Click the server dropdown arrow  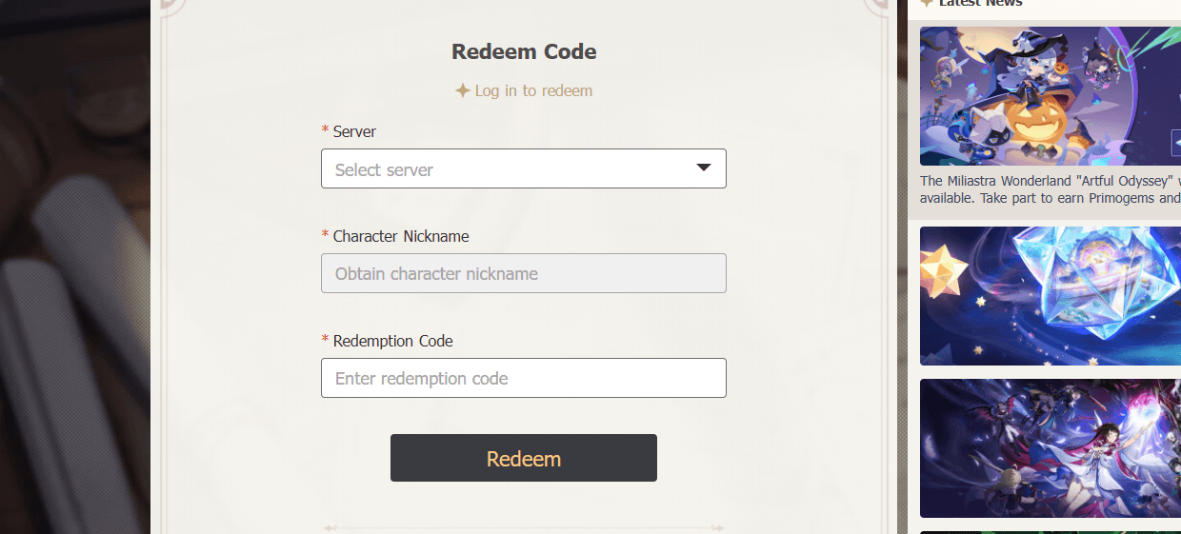704,168
